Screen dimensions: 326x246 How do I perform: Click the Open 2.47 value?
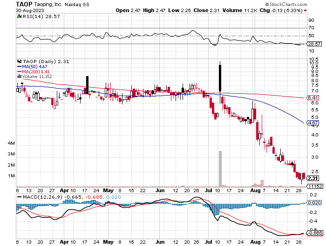[128, 10]
